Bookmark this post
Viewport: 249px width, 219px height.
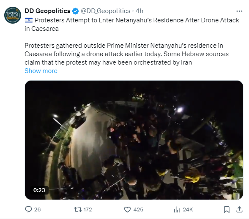coord(227,209)
